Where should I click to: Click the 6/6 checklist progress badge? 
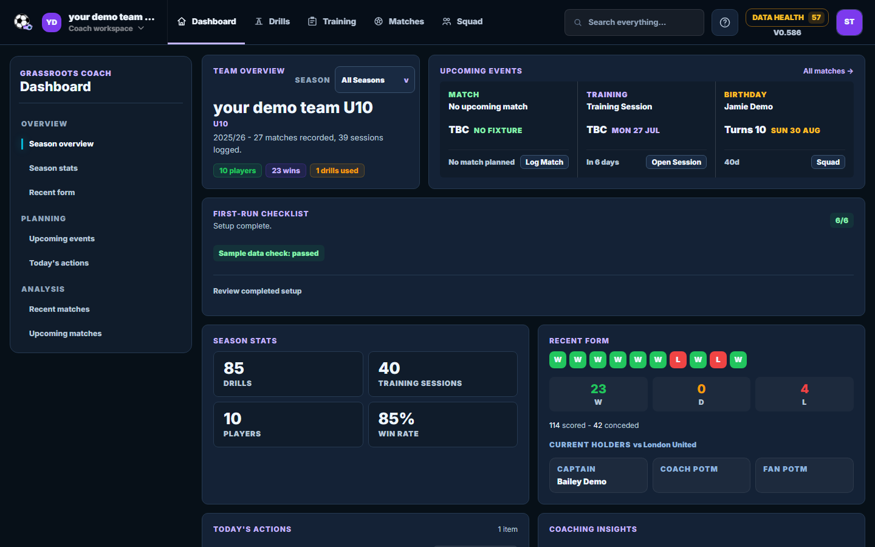(x=842, y=221)
